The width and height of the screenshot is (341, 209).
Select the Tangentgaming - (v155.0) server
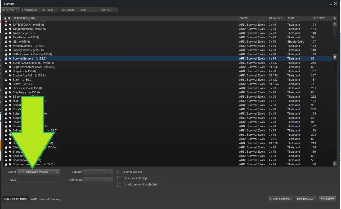click(168, 29)
